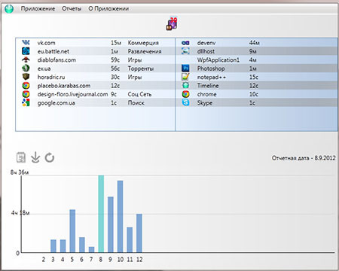Click the ex.ua globe icon
The width and height of the screenshot is (339, 271).
26,69
